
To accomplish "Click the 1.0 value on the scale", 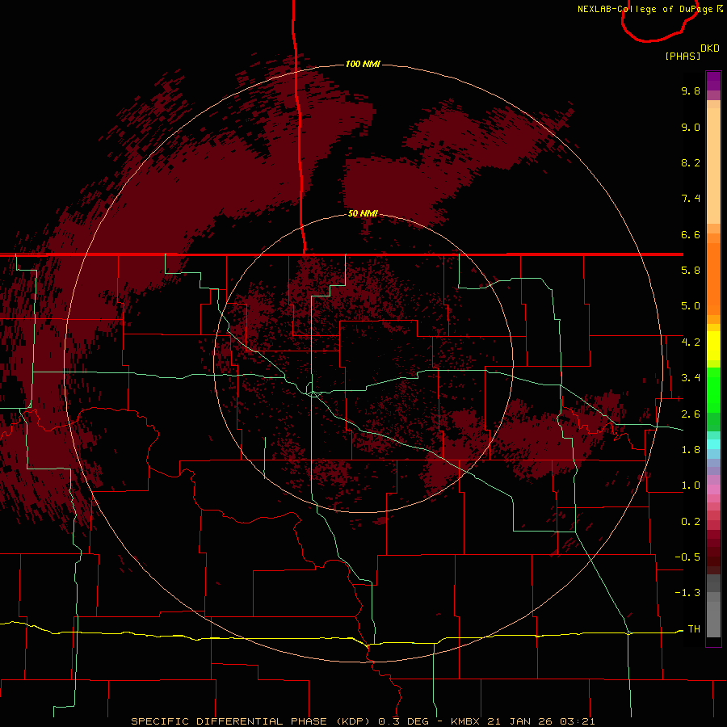I will pyautogui.click(x=691, y=485).
